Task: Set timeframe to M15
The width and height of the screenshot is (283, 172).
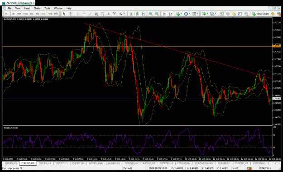Action: click(19, 14)
